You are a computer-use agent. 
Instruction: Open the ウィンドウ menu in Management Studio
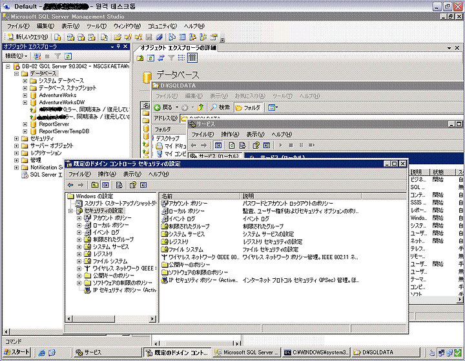[x=127, y=26]
